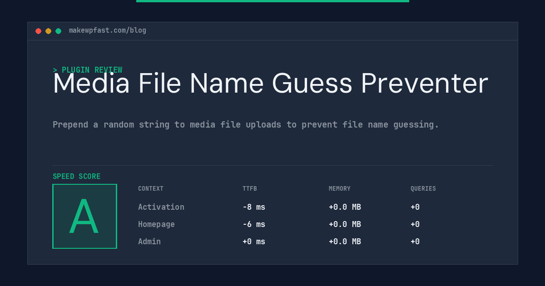The width and height of the screenshot is (545, 286).
Task: Click the yellow window dot
Action: click(48, 31)
